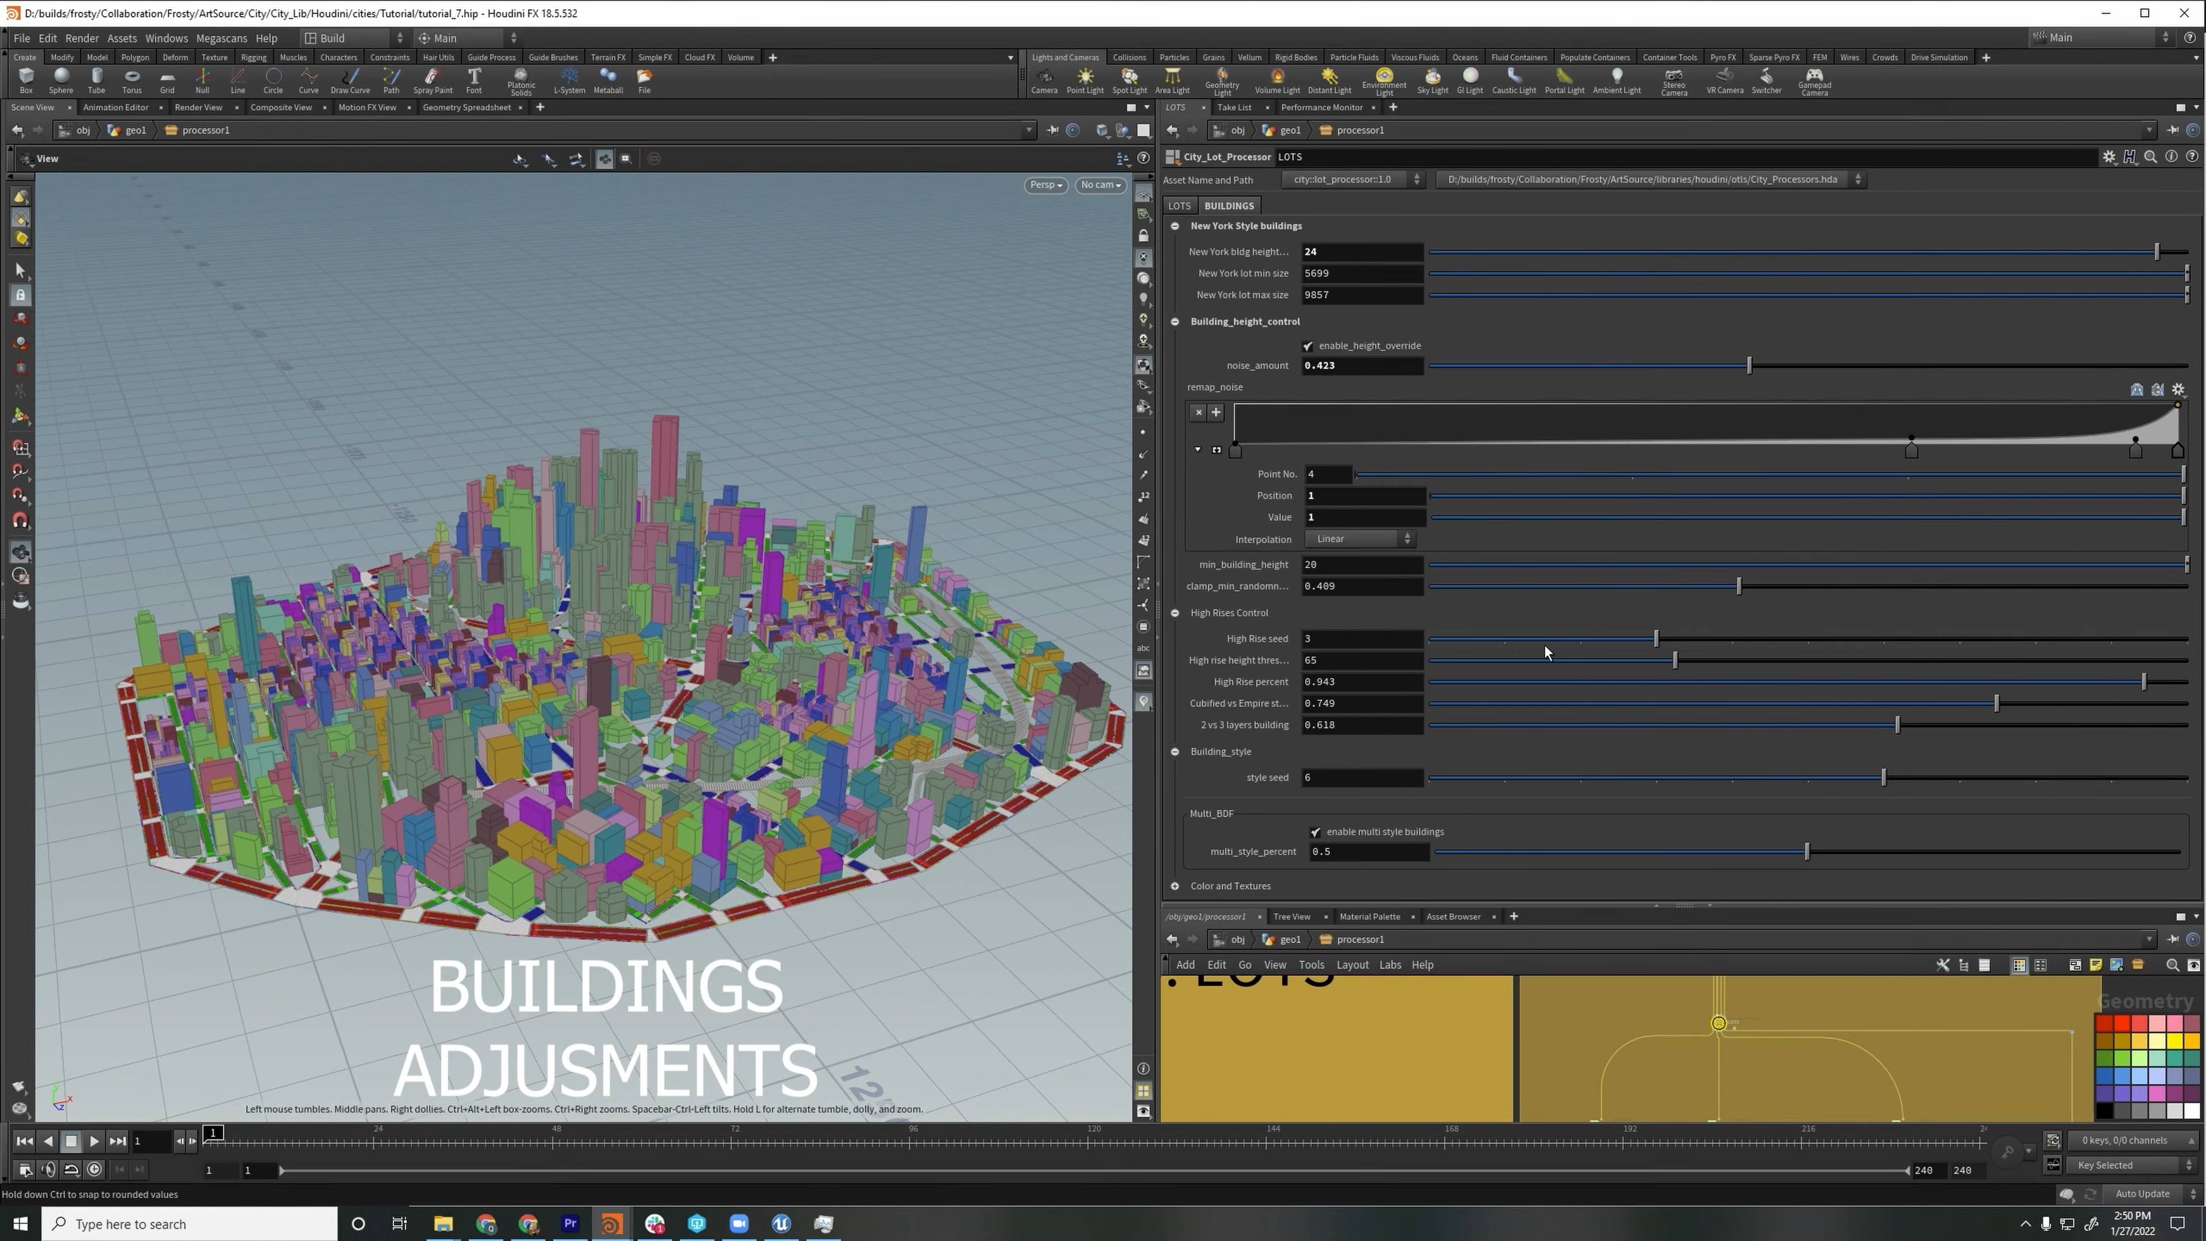Click the remove ramp point x button

point(1198,413)
